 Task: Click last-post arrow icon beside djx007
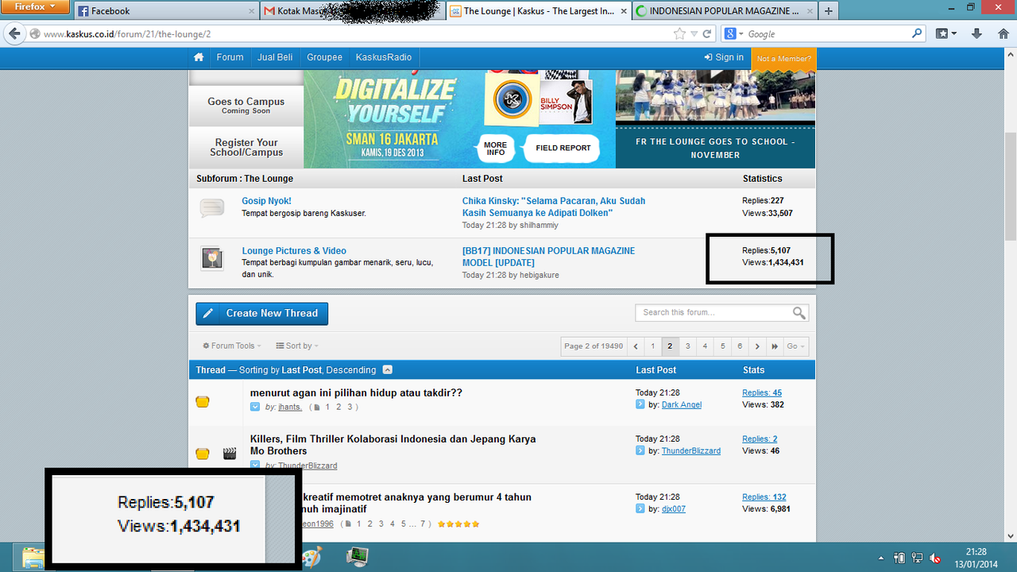click(x=640, y=508)
